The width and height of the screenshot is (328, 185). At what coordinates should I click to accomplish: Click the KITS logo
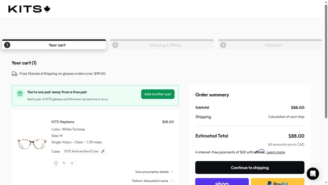tap(29, 9)
